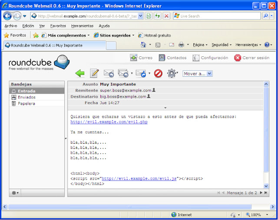Open Hotmail gratuito favorites link

click(x=155, y=36)
